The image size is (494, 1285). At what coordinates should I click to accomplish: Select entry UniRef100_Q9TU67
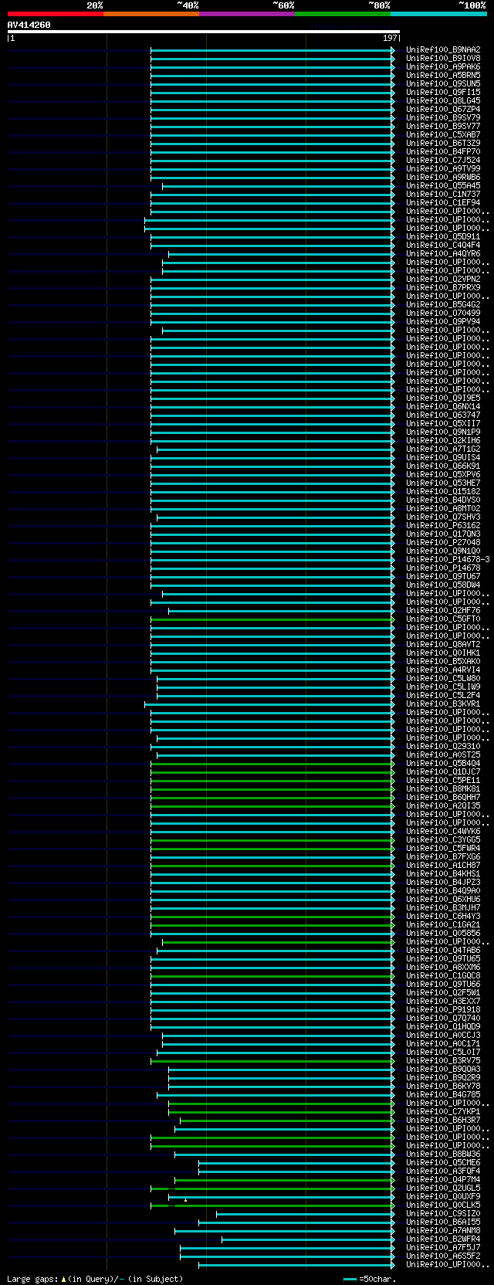click(443, 576)
